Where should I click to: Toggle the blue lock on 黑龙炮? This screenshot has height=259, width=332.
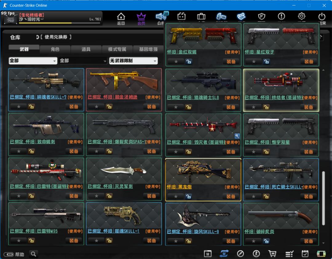click(188, 197)
